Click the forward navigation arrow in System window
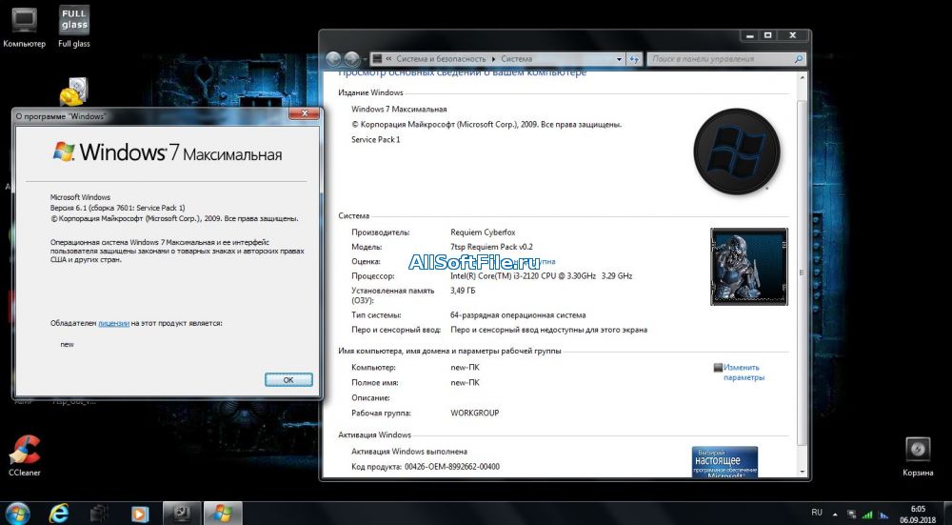This screenshot has height=525, width=952. tap(351, 59)
